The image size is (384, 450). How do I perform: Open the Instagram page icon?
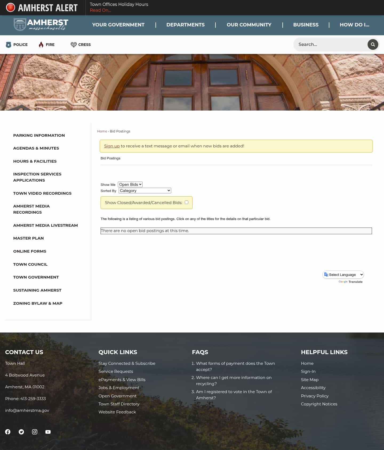pos(35,432)
